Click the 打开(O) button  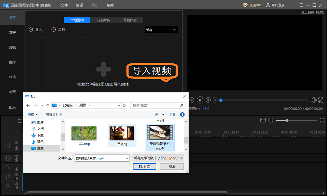pos(144,166)
